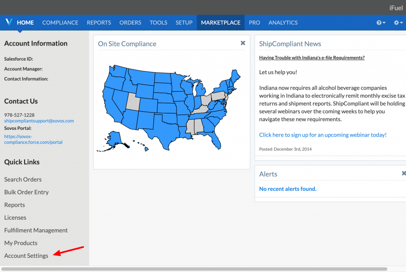Go to the HOME tab
The height and width of the screenshot is (272, 406).
pos(25,23)
